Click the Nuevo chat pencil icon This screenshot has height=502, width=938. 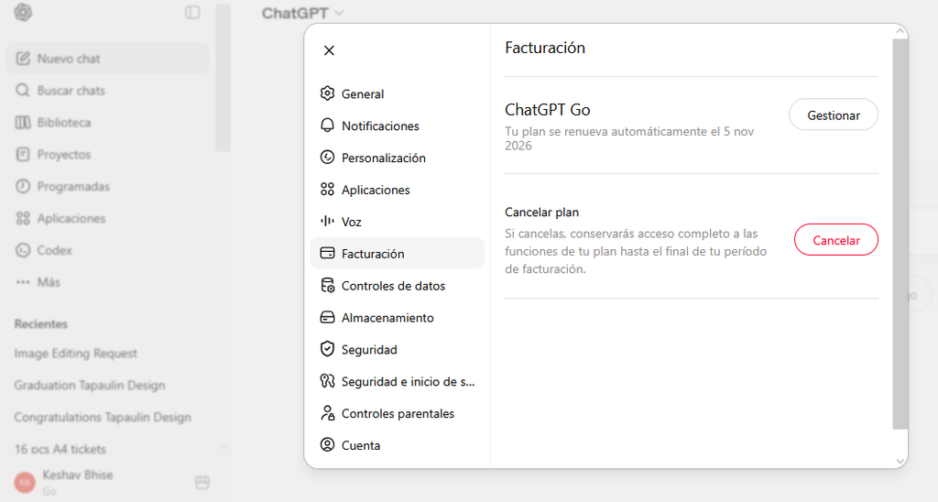(23, 58)
